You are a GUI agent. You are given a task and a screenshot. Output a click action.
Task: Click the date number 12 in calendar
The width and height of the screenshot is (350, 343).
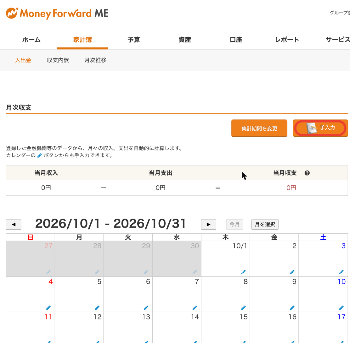[97, 317]
